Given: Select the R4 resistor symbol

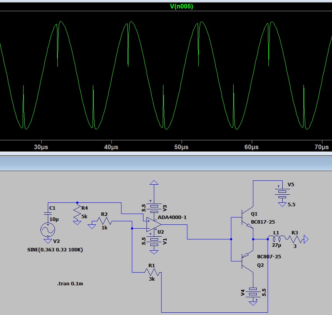Looking at the screenshot, I should [x=77, y=212].
